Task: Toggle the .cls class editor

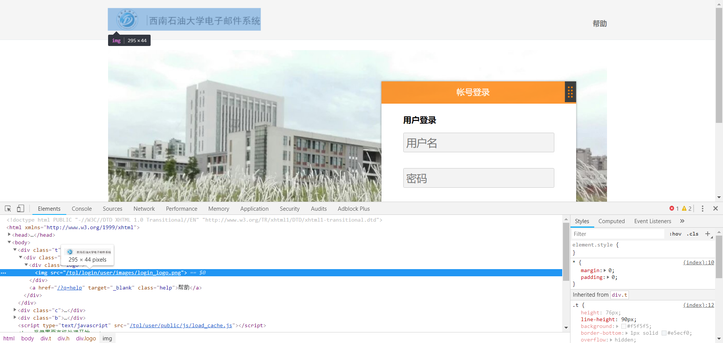Action: pyautogui.click(x=692, y=234)
